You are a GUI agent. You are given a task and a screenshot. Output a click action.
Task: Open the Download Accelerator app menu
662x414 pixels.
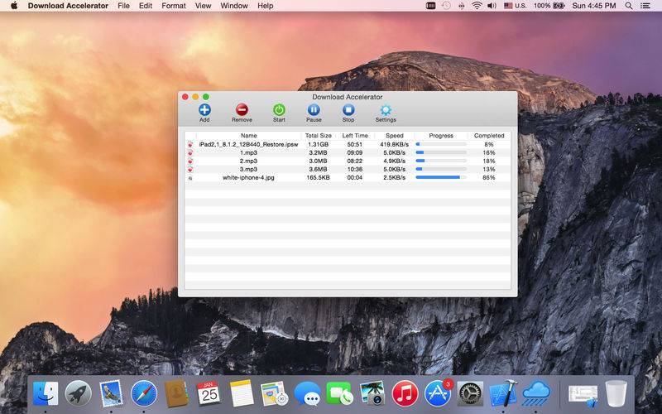point(68,6)
